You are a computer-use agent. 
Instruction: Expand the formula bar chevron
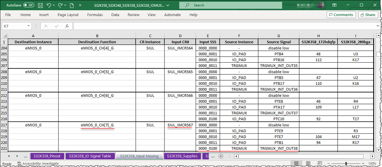[378, 26]
